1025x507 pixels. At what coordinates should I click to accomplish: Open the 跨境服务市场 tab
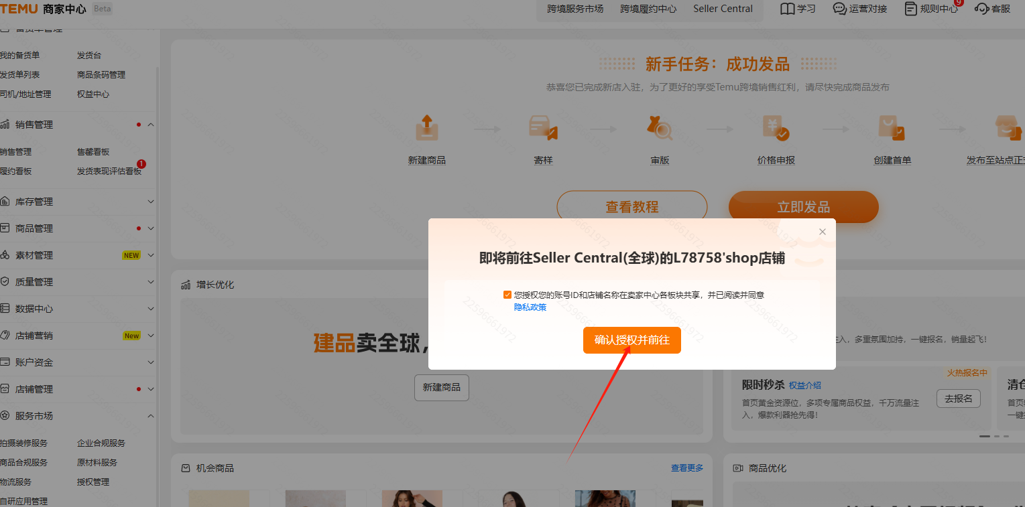(575, 9)
